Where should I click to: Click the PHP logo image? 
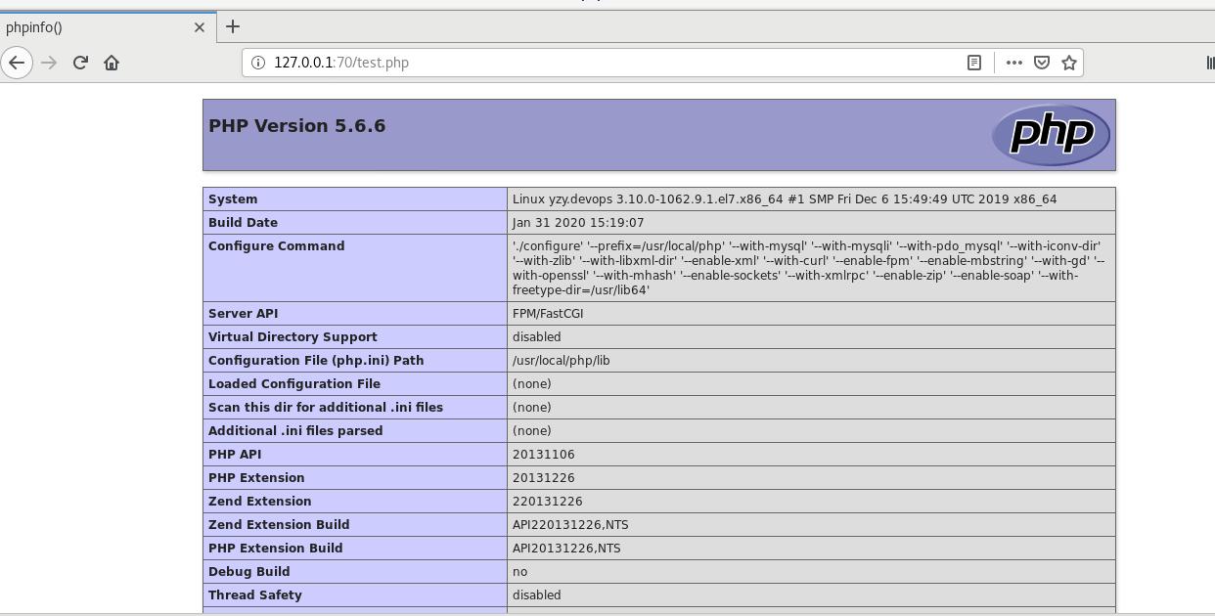coord(1050,135)
